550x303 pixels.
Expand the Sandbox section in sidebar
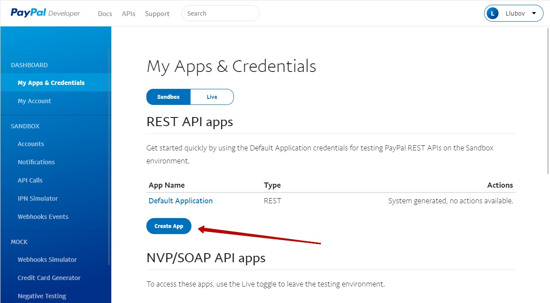click(x=25, y=126)
